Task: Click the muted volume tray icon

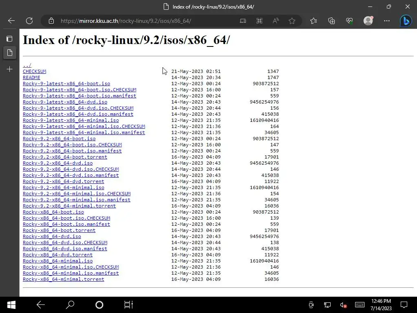Action: click(343, 305)
